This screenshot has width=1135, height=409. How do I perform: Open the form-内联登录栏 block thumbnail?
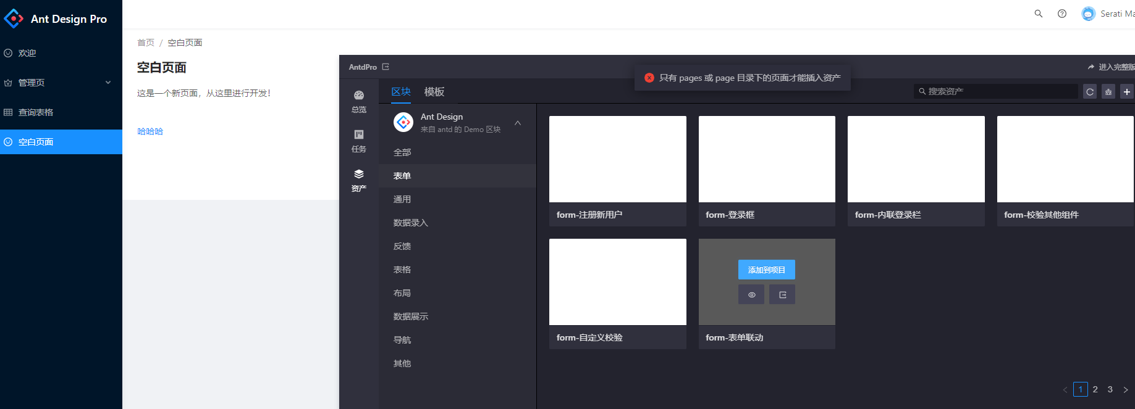916,159
